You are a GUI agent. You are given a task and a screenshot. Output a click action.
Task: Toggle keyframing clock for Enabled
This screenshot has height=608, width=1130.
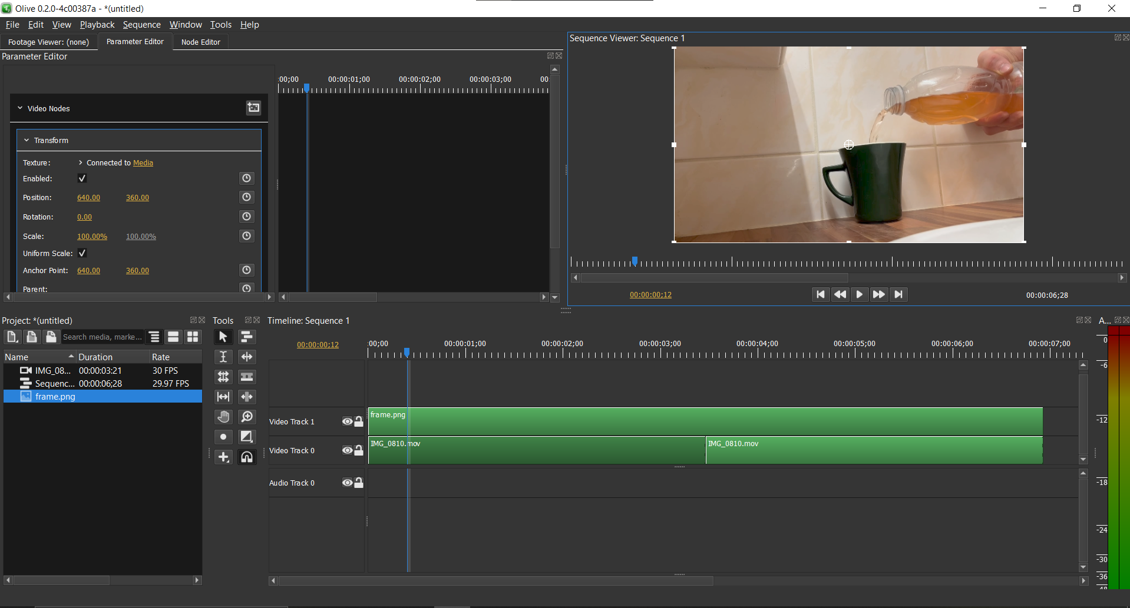pyautogui.click(x=247, y=178)
